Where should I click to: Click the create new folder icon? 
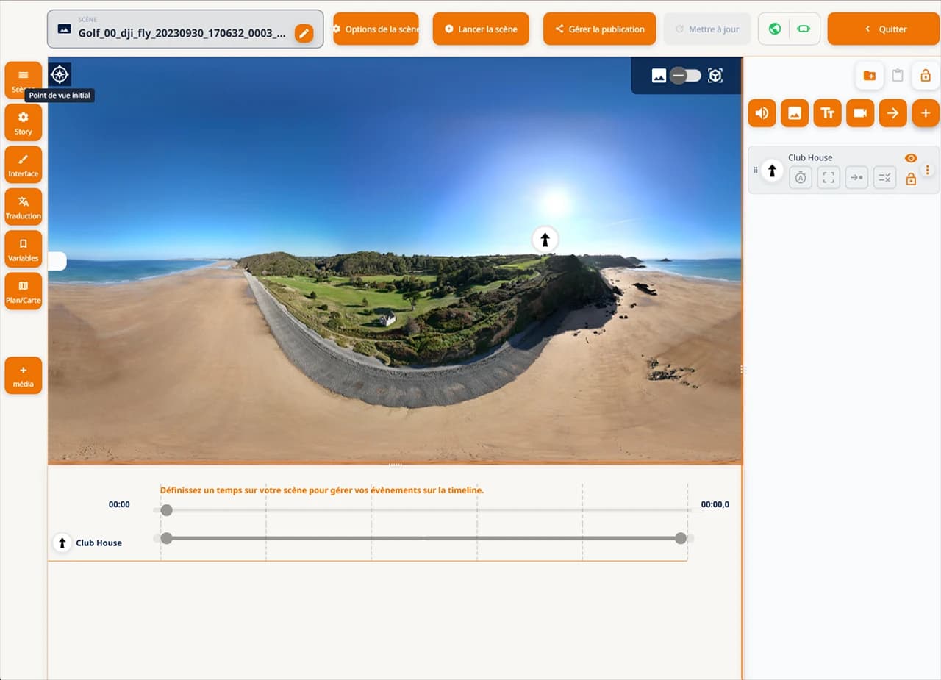[870, 75]
